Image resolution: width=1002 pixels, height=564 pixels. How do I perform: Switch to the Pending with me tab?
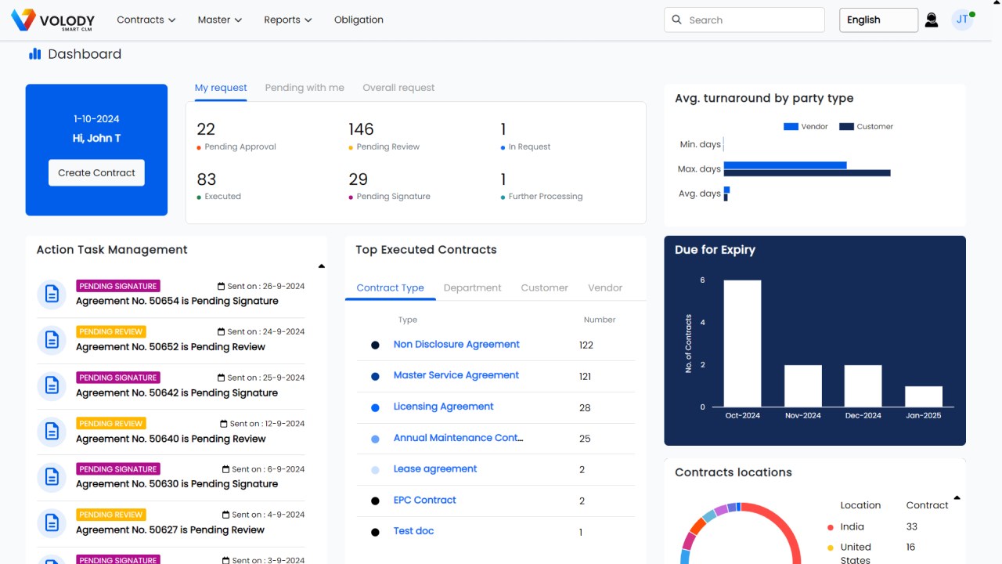(305, 88)
